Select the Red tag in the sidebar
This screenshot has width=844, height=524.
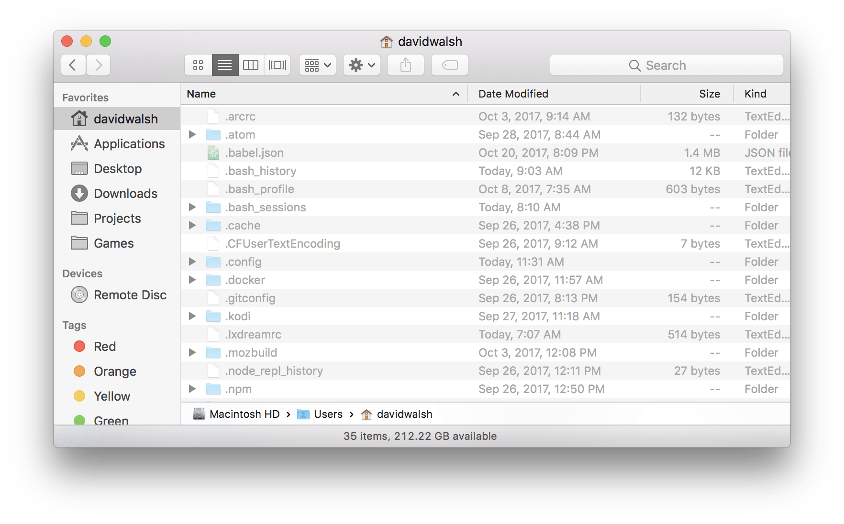(x=104, y=346)
